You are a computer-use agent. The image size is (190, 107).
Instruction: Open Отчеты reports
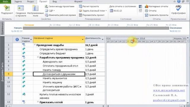coord(151,11)
